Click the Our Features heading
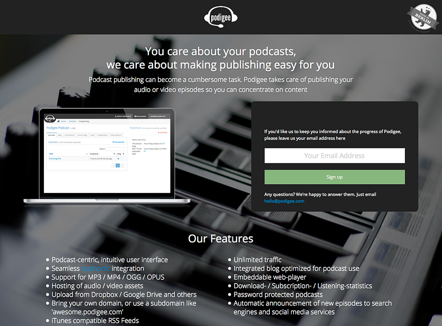The height and width of the screenshot is (326, 442). coord(220,239)
